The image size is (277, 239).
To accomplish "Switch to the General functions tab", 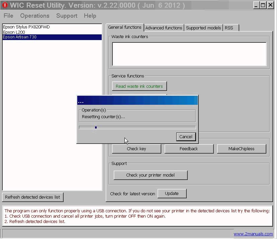I will [x=125, y=27].
